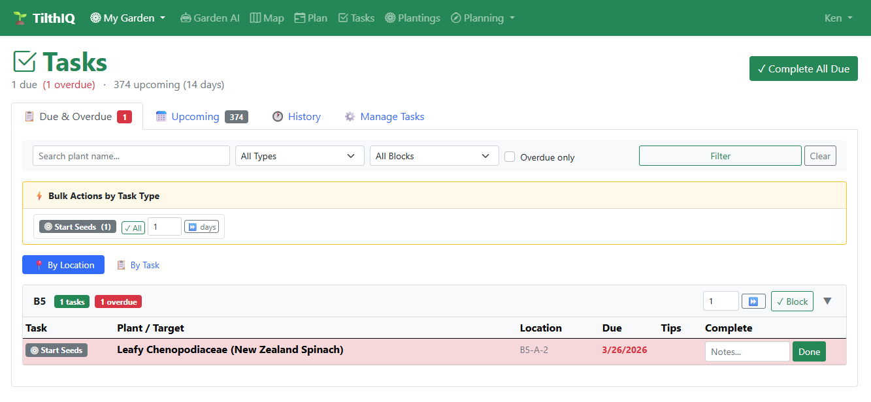
Task: Click the clock icon on the History tab
Action: point(278,116)
